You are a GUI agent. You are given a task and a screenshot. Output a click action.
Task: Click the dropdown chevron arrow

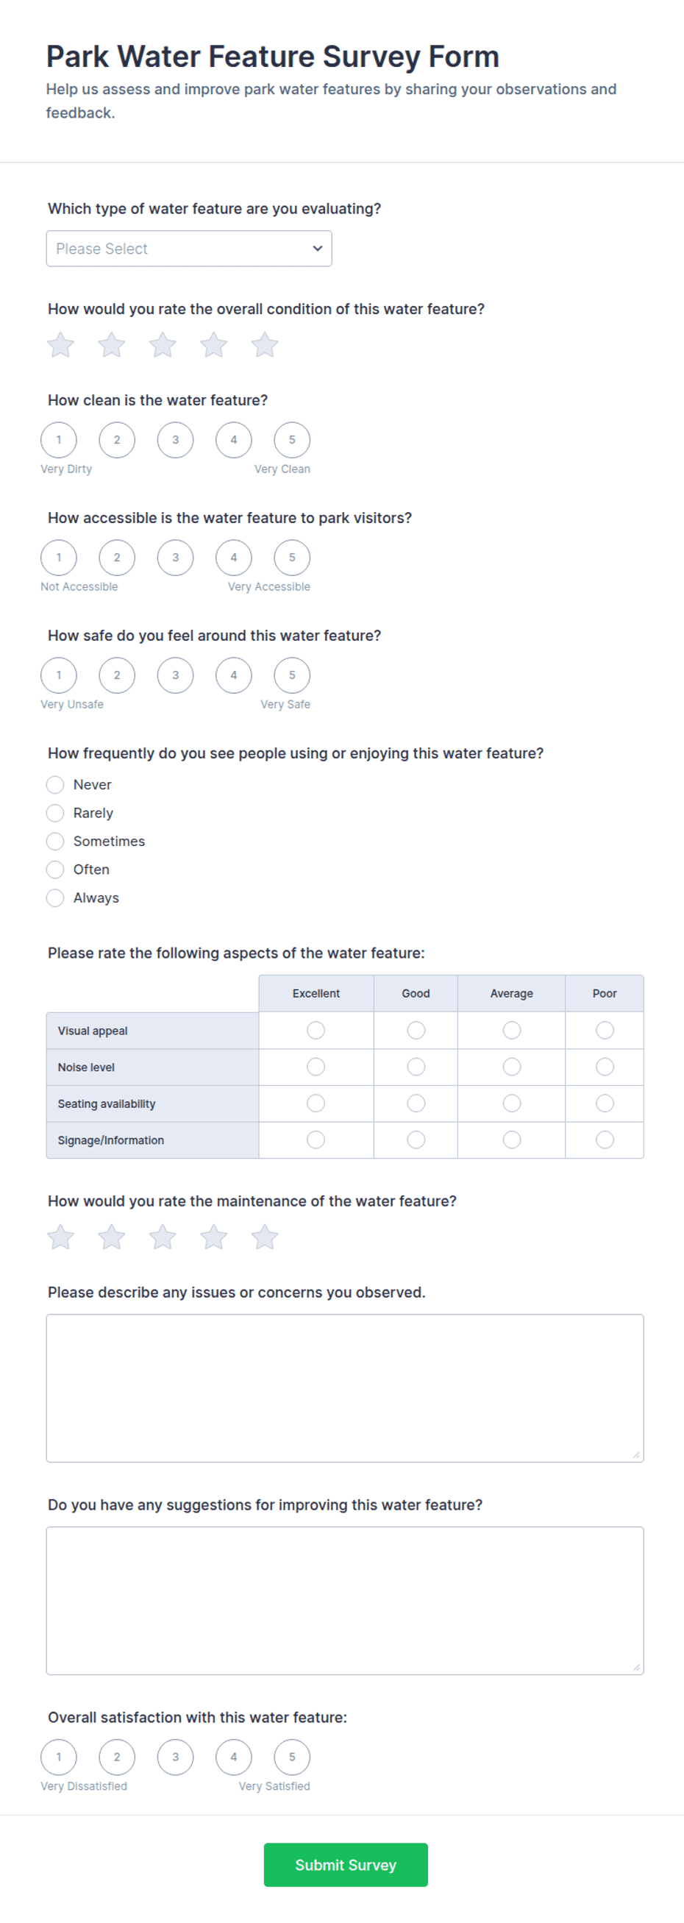click(x=317, y=249)
